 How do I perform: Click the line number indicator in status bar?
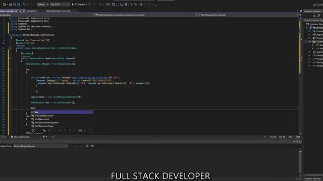pyautogui.click(x=273, y=137)
